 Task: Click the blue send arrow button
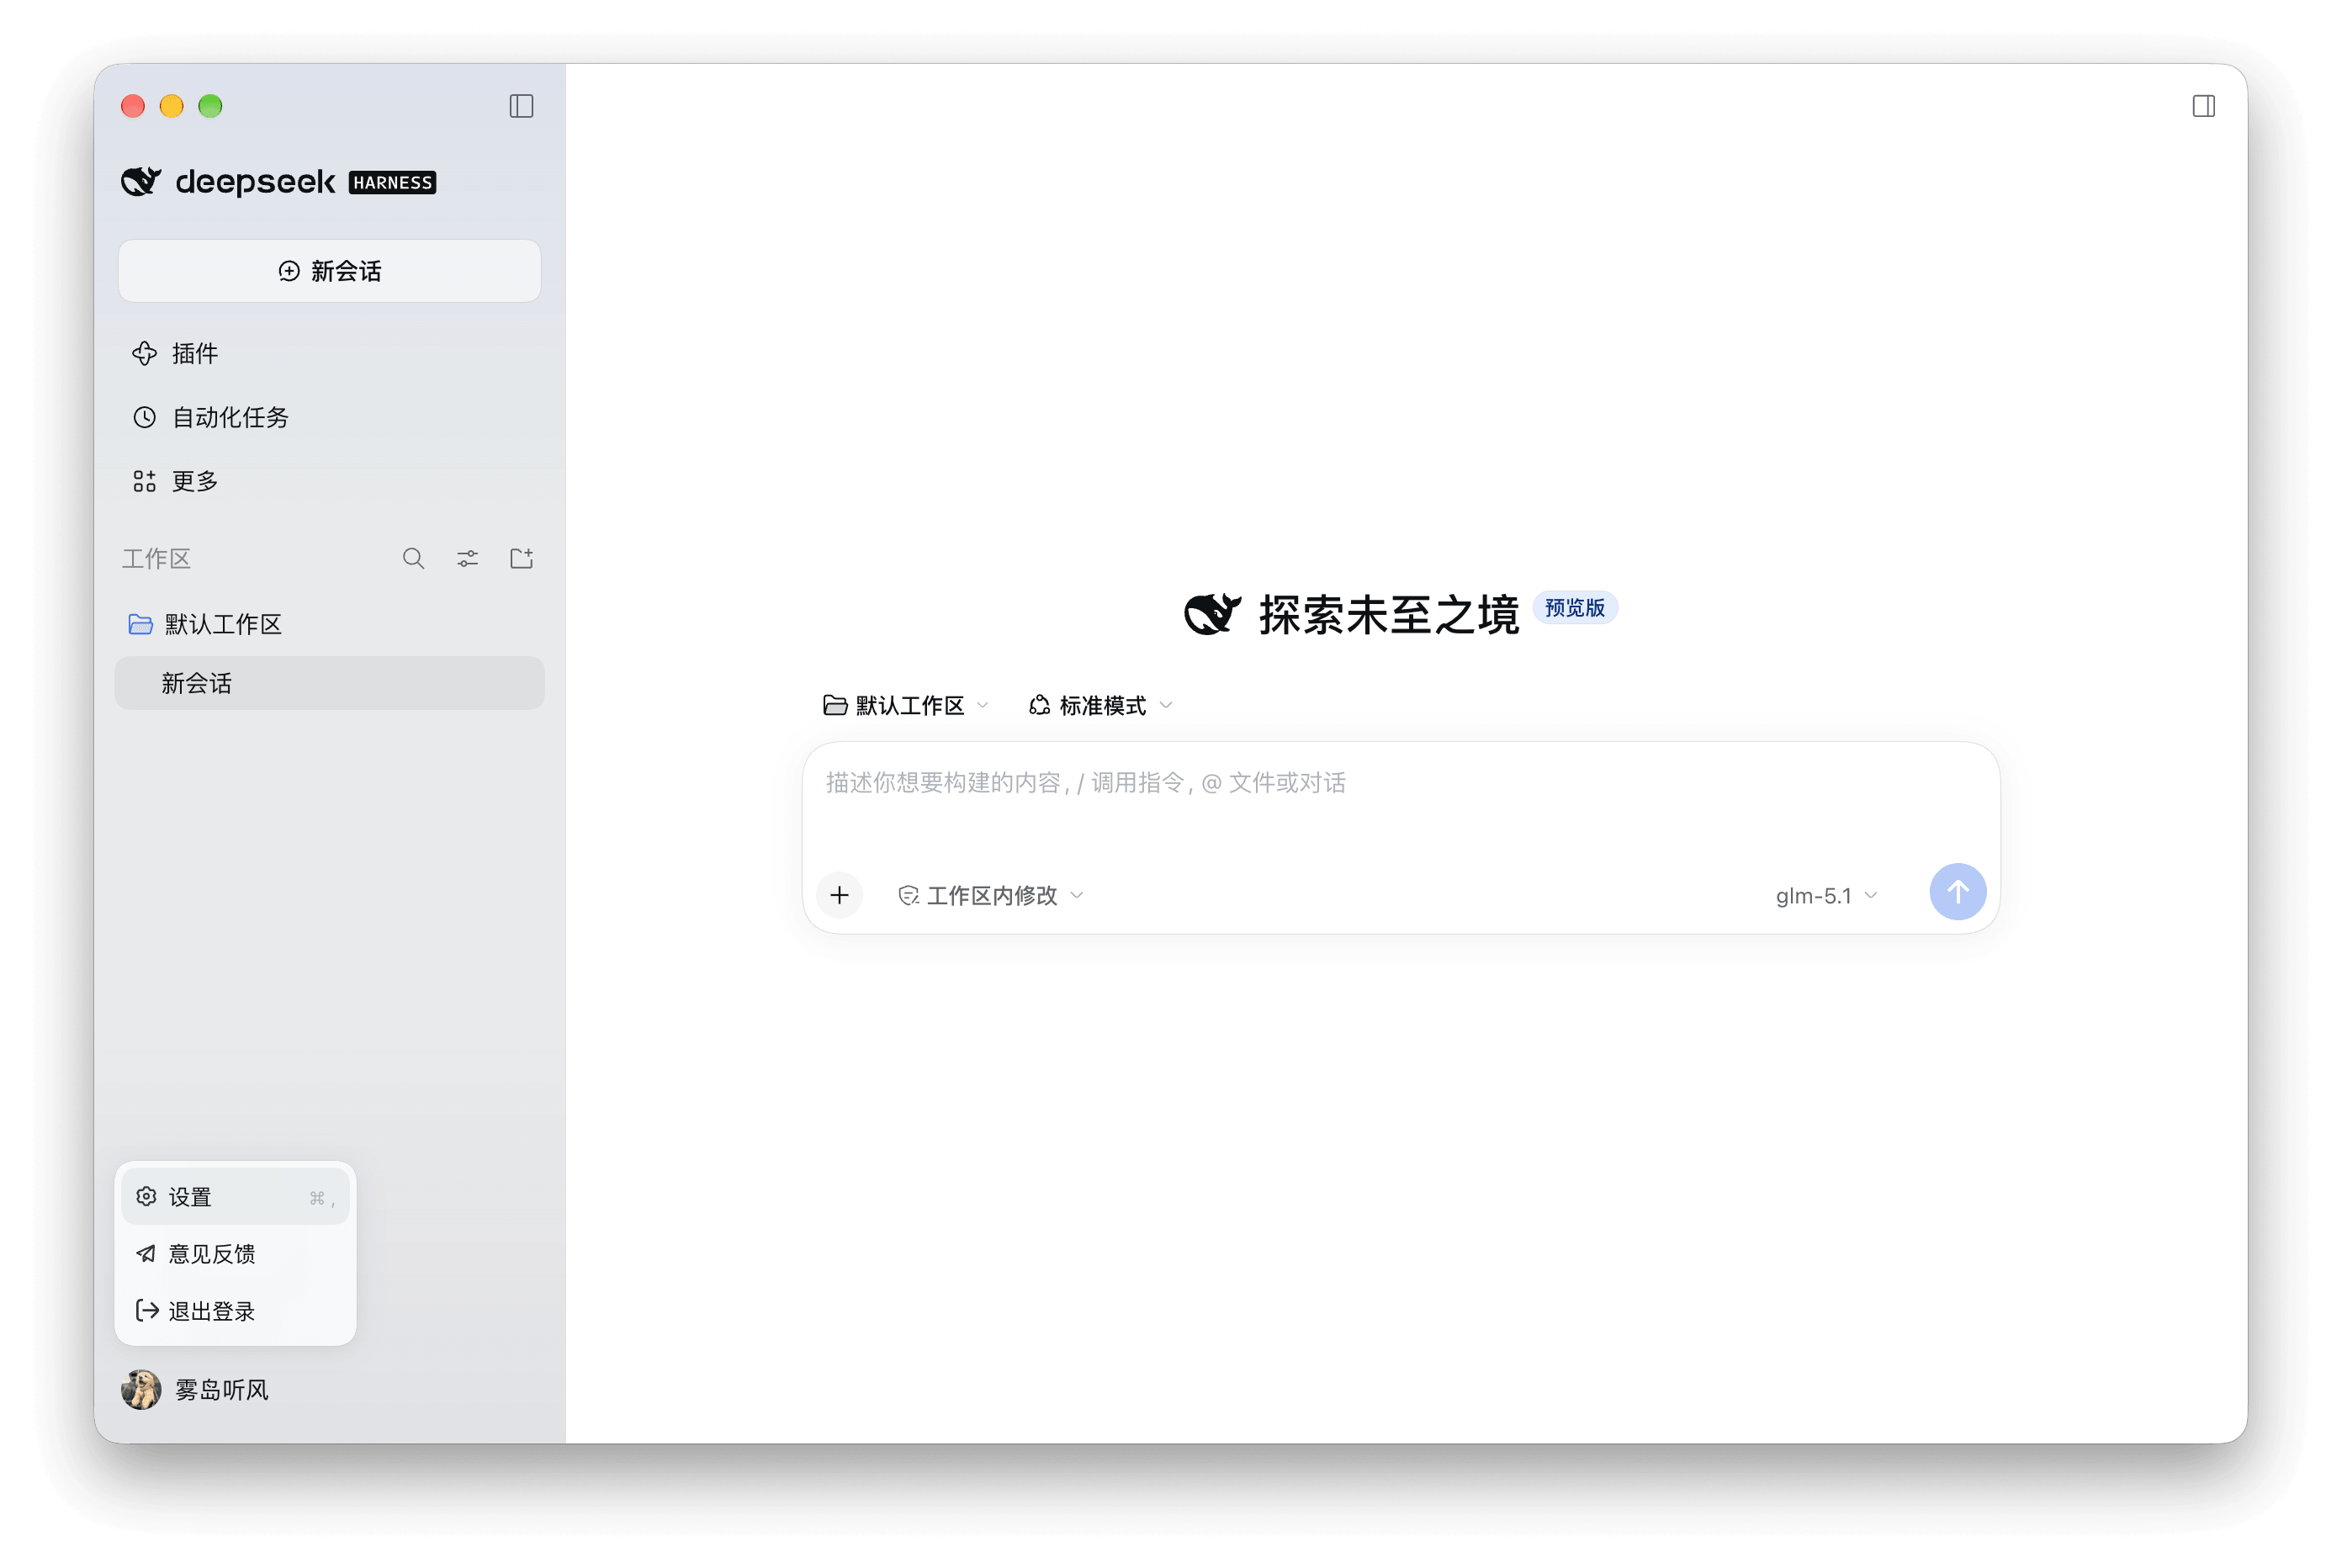tap(1957, 891)
